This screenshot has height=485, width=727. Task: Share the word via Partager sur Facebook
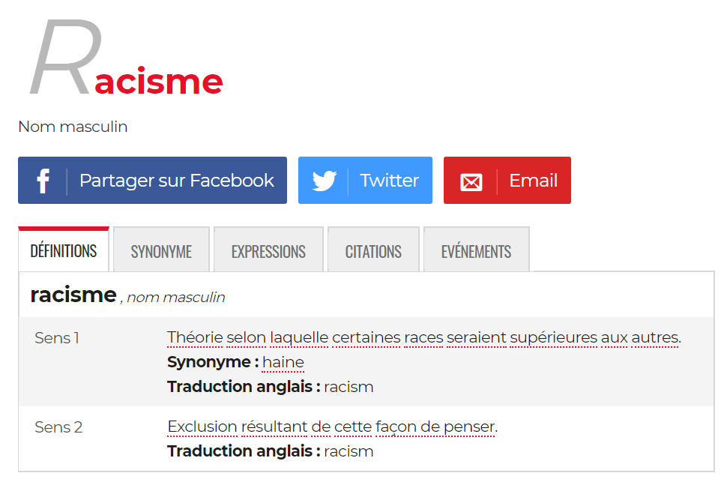click(176, 181)
